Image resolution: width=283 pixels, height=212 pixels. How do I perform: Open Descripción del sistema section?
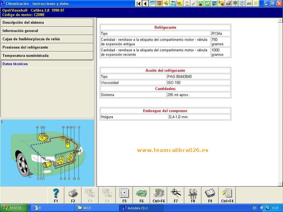(47, 22)
